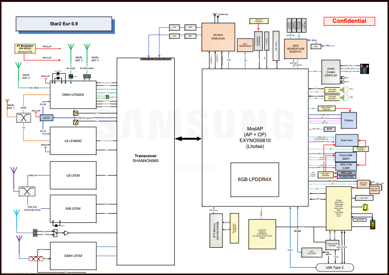Click the crossed diplexer box feeding DRX LB

(x=27, y=191)
